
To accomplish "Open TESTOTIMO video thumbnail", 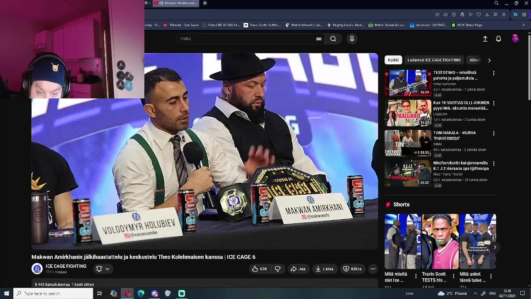I will click(x=408, y=83).
